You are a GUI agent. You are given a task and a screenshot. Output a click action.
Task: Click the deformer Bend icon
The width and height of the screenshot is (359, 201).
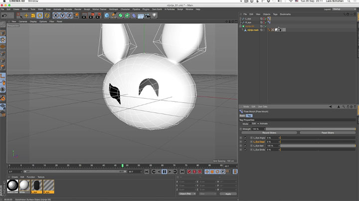tap(134, 15)
